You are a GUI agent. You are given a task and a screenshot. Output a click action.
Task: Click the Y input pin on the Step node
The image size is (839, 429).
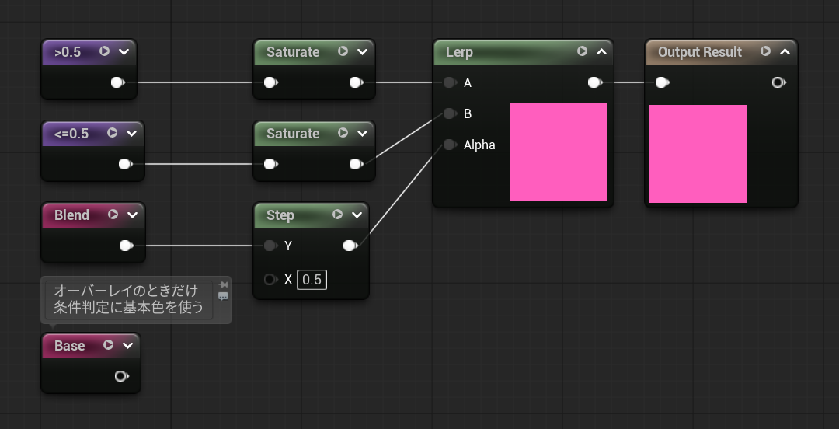[271, 246]
